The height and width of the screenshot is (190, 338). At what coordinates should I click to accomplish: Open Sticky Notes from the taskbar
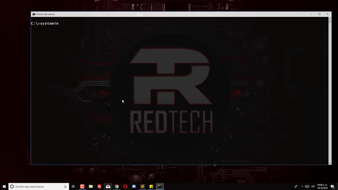151,187
